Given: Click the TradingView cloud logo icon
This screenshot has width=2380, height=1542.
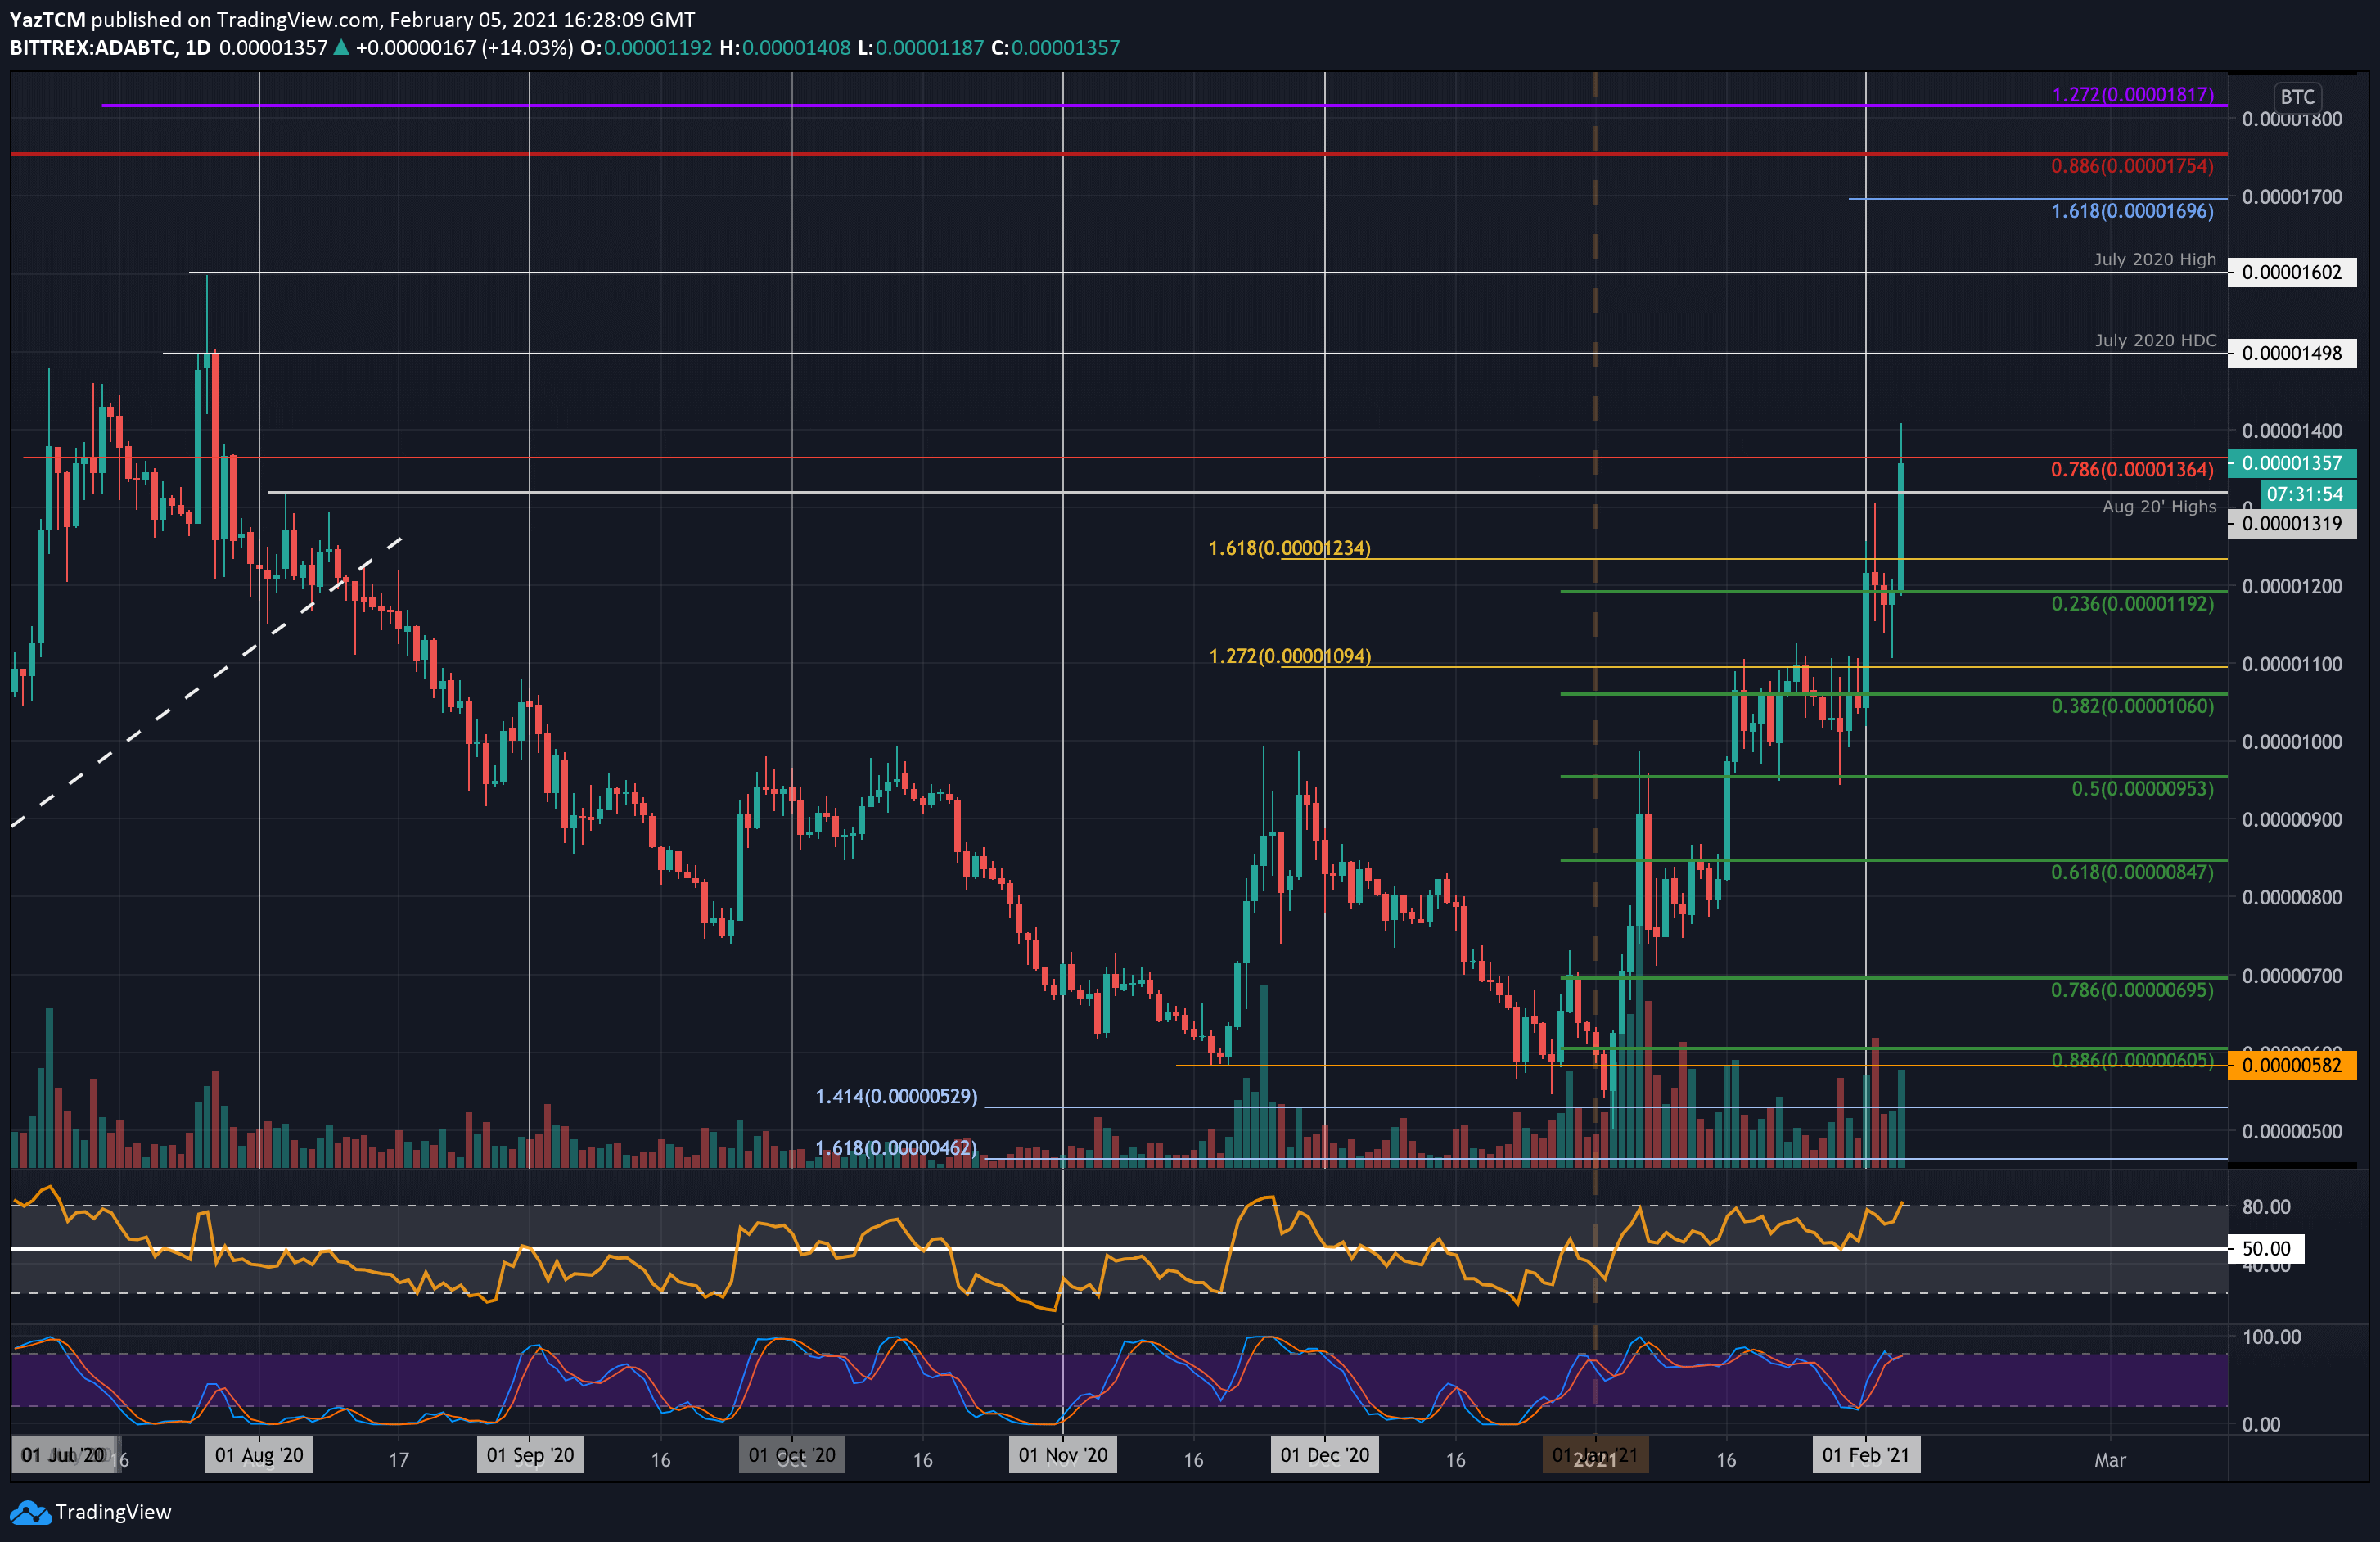Looking at the screenshot, I should point(30,1512).
